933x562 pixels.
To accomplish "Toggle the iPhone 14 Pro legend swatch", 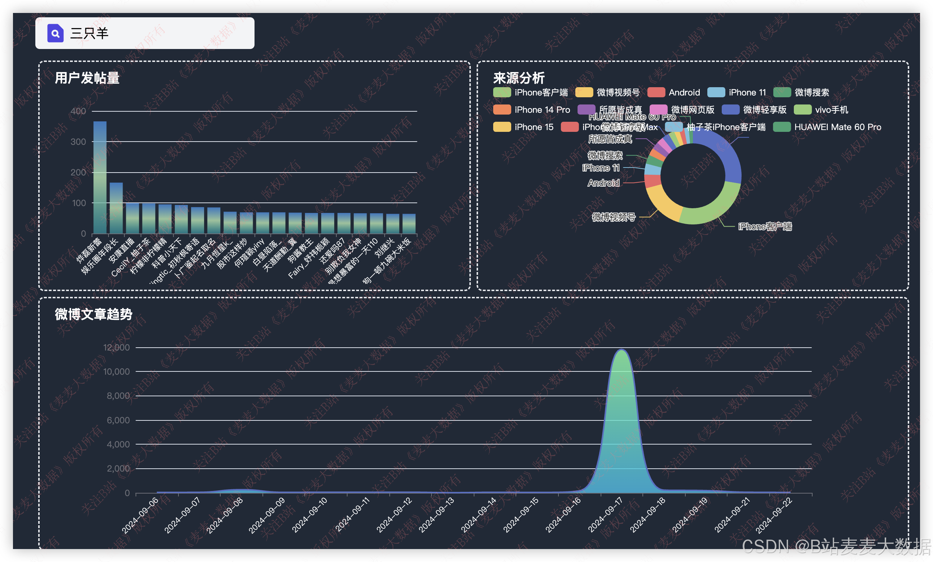I will 502,110.
